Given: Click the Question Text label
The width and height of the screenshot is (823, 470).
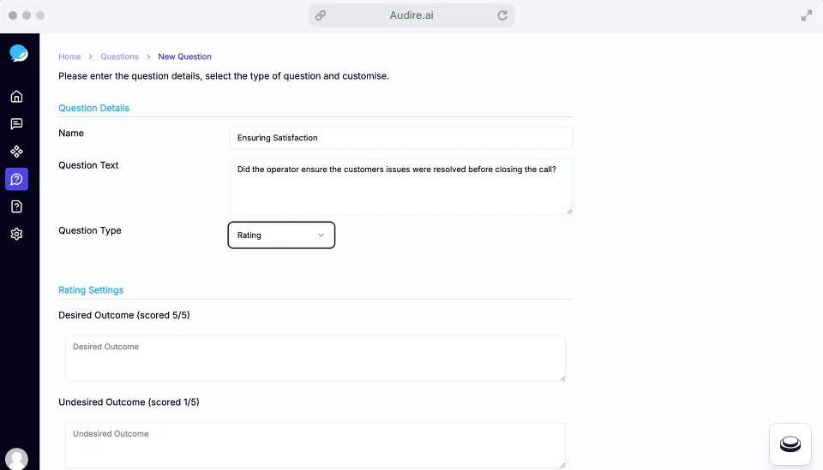Looking at the screenshot, I should coord(88,165).
